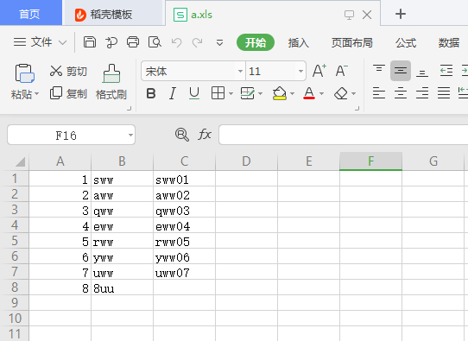The height and width of the screenshot is (341, 468).
Task: Select column F header
Action: [x=370, y=161]
